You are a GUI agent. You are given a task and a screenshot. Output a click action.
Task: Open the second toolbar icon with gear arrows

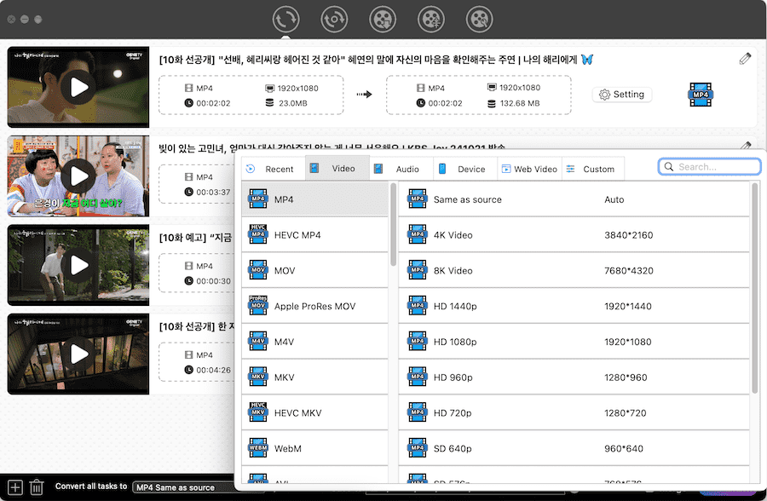pos(334,20)
